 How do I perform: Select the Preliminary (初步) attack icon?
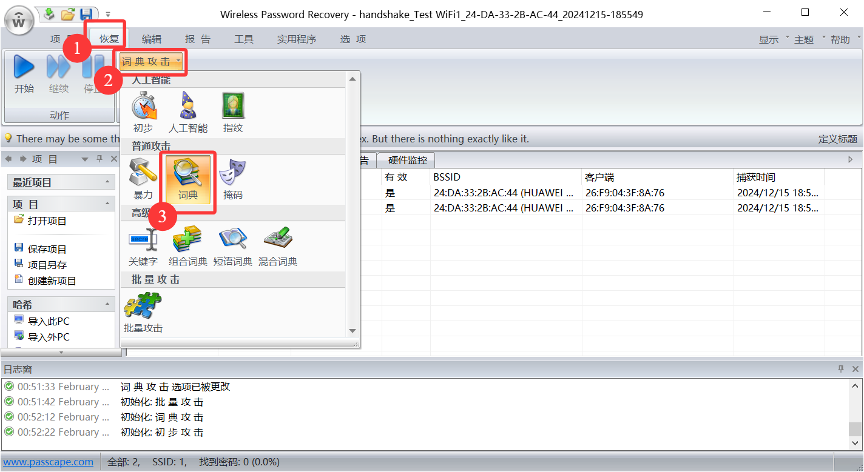pos(143,105)
